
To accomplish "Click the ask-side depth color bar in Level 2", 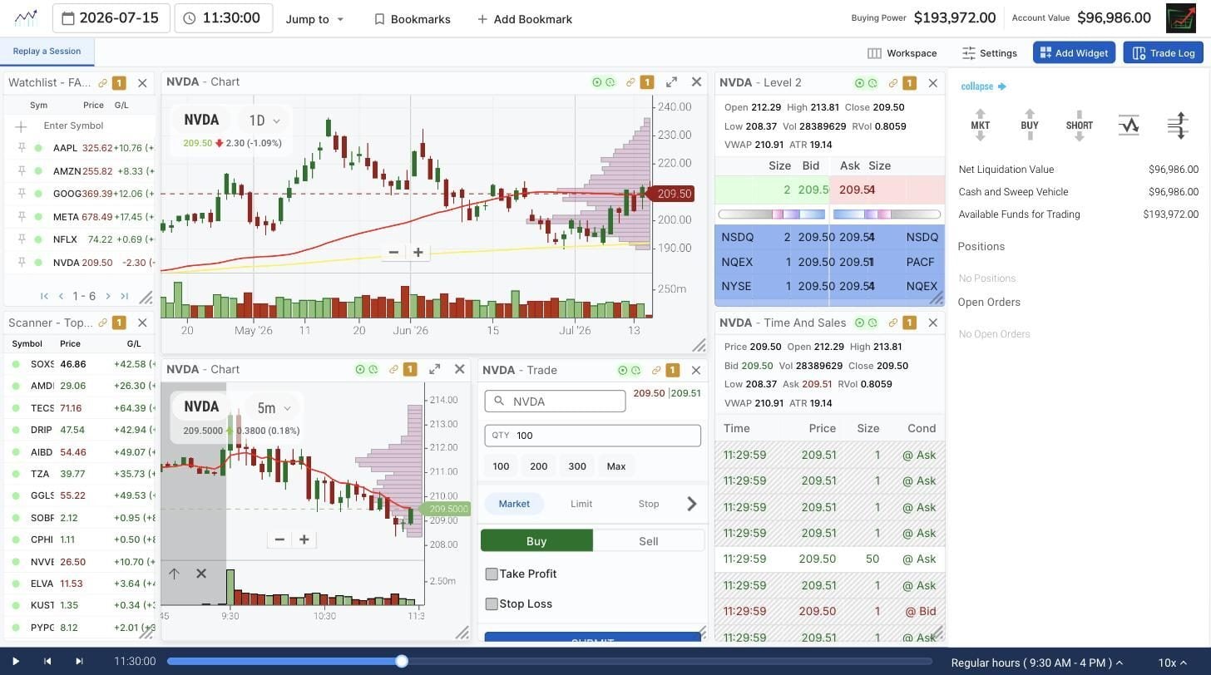I will coord(887,214).
